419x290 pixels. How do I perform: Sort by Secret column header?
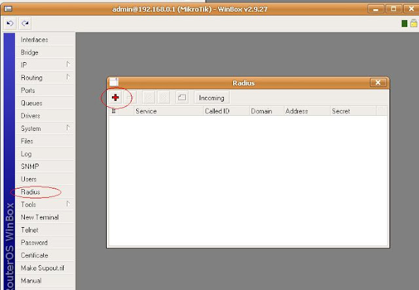[354, 111]
